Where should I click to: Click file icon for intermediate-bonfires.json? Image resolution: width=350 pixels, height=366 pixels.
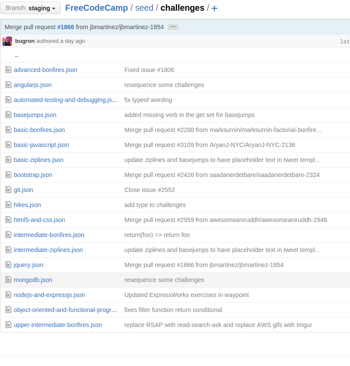pyautogui.click(x=9, y=234)
